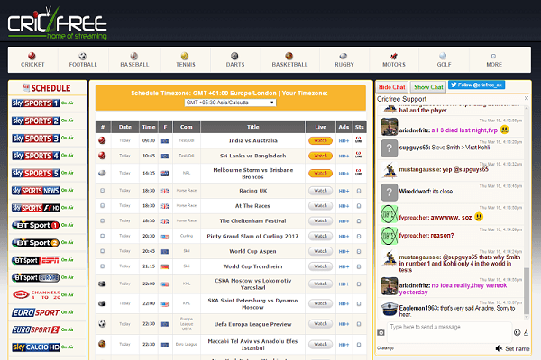Click Set name in chat

pyautogui.click(x=518, y=348)
